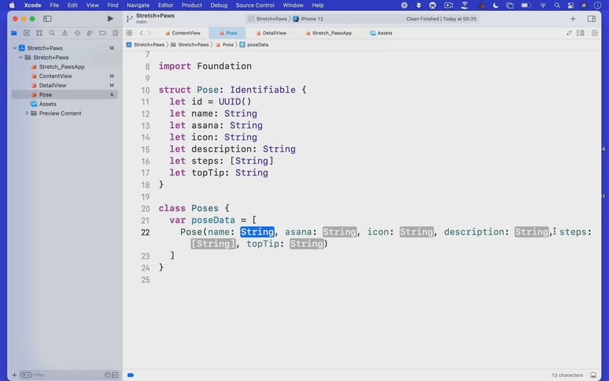Screen dimensions: 609x381
Task: Click poseData in the jump bar
Action: (x=257, y=44)
